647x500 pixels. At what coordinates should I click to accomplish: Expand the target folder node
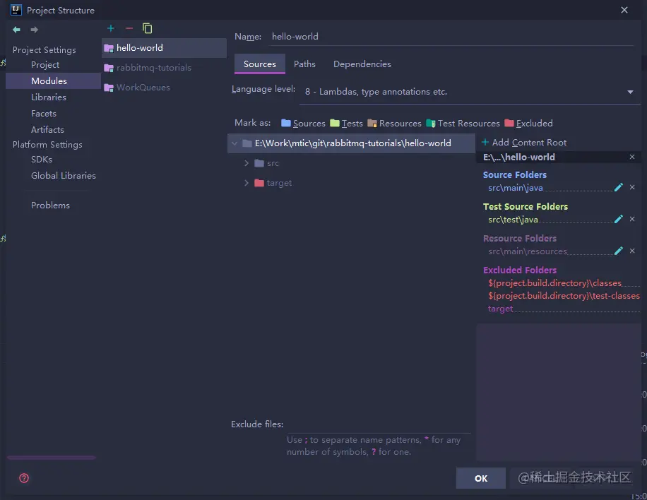[x=247, y=183]
